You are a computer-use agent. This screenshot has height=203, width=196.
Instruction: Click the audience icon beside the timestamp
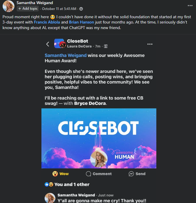(81, 9)
